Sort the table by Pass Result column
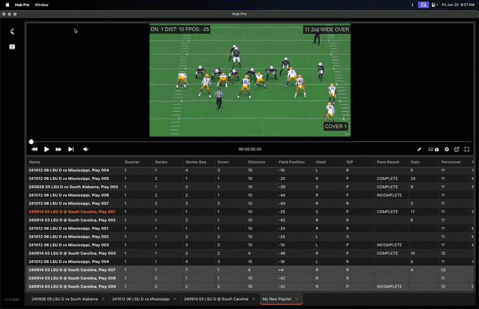The height and width of the screenshot is (309, 479). (388, 162)
